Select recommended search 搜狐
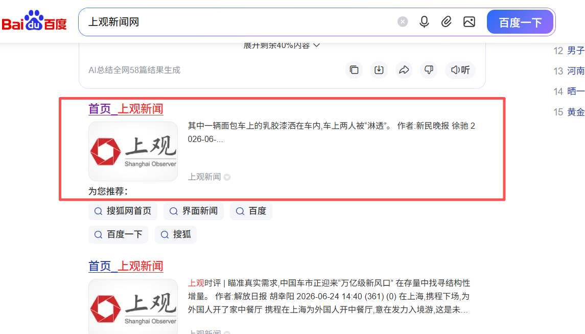Viewport: 585px width, 334px height. [x=176, y=234]
